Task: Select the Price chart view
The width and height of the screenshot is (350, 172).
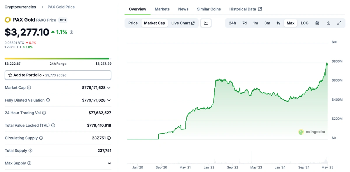Action: 133,23
